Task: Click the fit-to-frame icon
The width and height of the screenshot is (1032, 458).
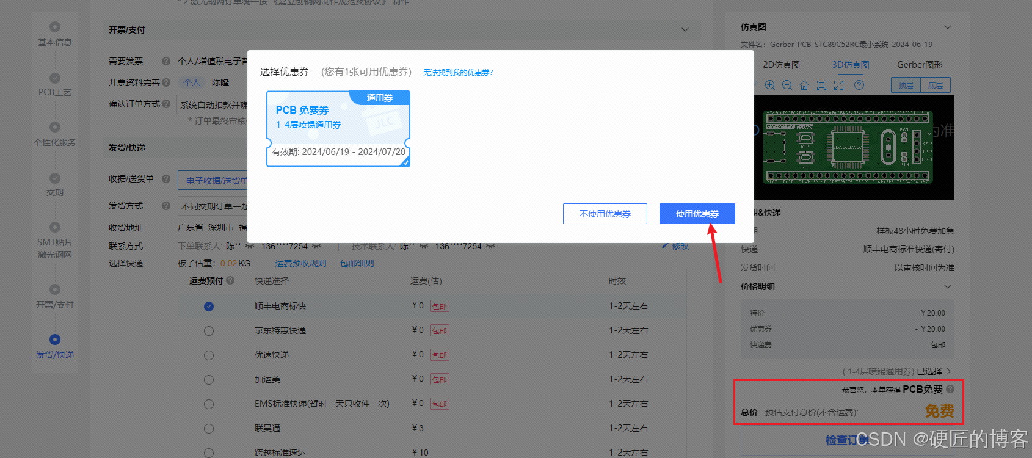Action: point(821,85)
